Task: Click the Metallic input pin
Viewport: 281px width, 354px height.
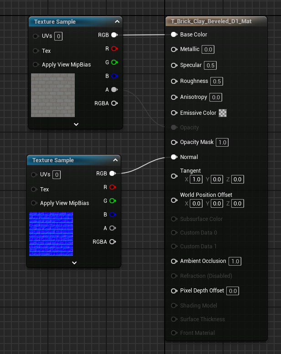Action: 174,49
